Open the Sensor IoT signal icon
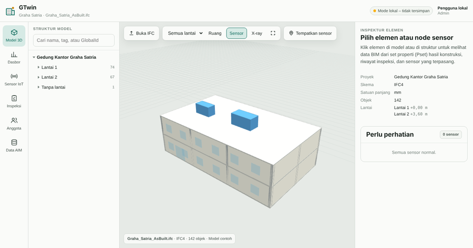The image size is (473, 248). click(x=14, y=76)
